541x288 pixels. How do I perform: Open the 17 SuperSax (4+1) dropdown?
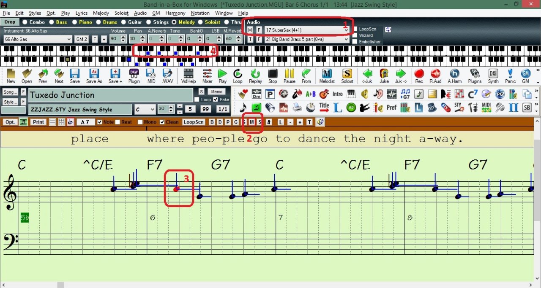307,30
